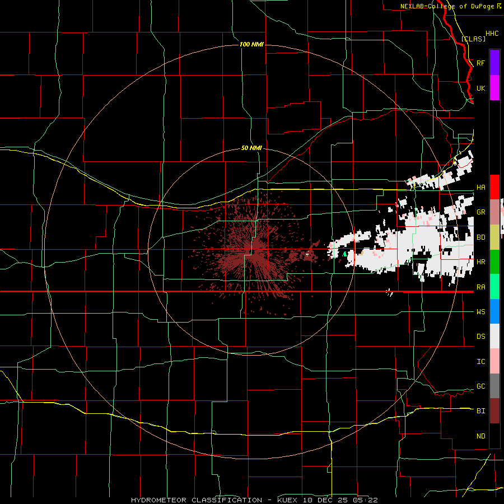
Task: Click the RA legend label
Action: tap(481, 287)
